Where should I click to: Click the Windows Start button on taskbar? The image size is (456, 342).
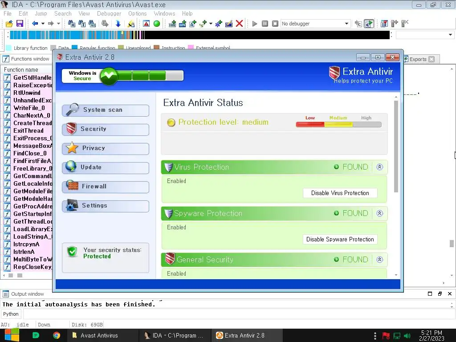click(x=12, y=335)
